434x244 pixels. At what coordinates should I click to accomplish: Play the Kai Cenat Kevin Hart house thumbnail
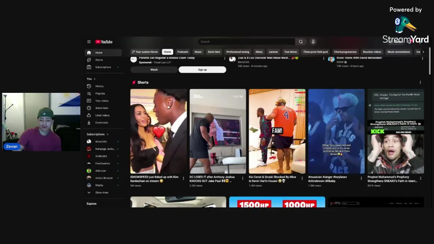pyautogui.click(x=277, y=131)
